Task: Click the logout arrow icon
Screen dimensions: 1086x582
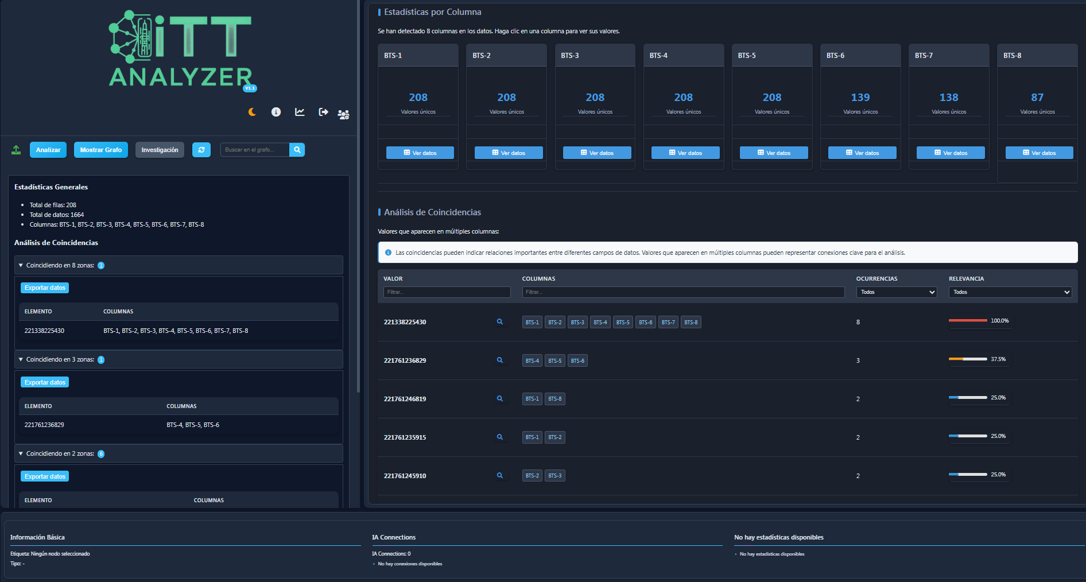Action: pos(324,112)
